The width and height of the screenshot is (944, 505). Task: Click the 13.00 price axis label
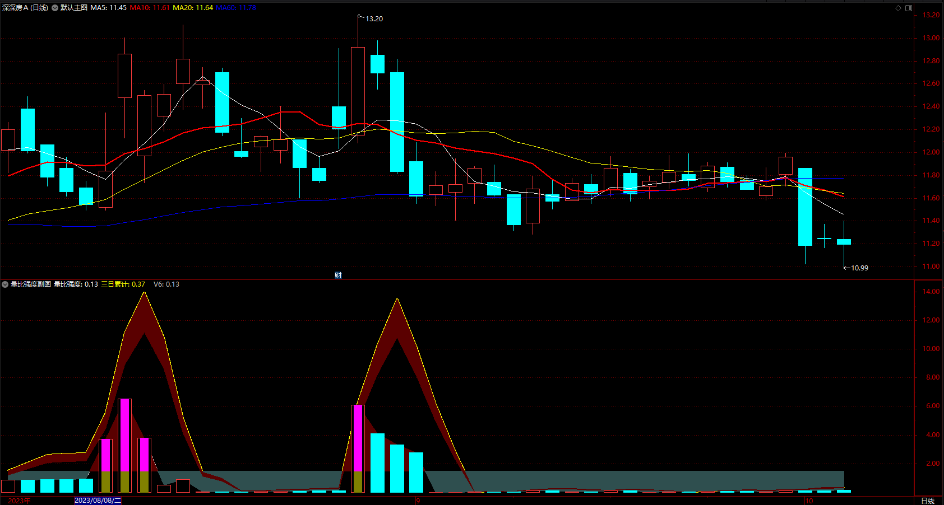click(931, 38)
